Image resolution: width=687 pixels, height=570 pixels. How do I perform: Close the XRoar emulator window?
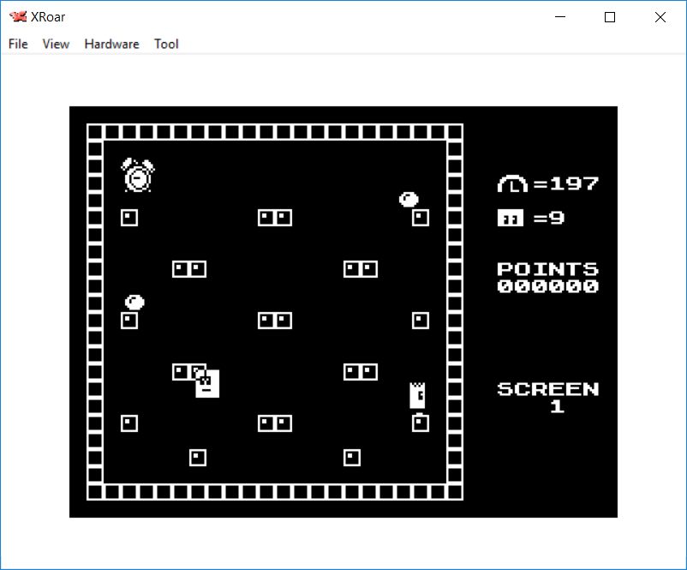pos(660,17)
